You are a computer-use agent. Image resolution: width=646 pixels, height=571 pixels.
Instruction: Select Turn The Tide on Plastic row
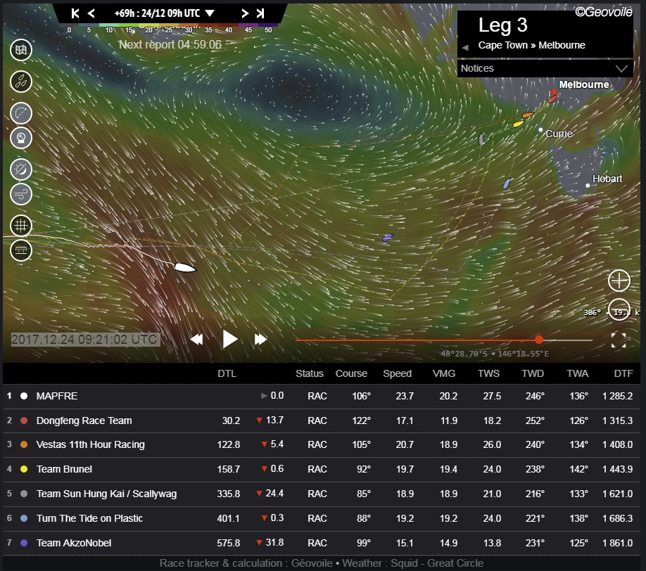click(322, 518)
